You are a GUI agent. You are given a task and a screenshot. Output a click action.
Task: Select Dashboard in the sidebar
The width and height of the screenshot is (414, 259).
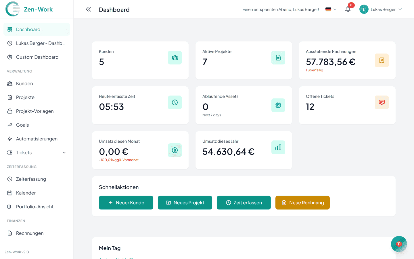[37, 29]
